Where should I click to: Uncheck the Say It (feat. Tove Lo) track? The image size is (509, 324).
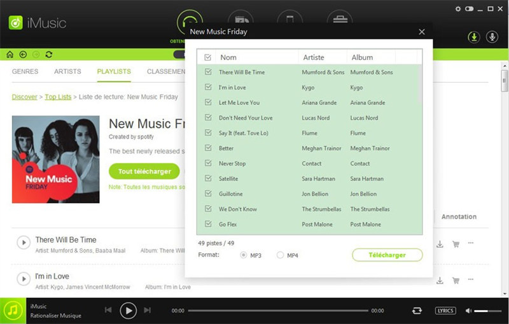pyautogui.click(x=208, y=133)
